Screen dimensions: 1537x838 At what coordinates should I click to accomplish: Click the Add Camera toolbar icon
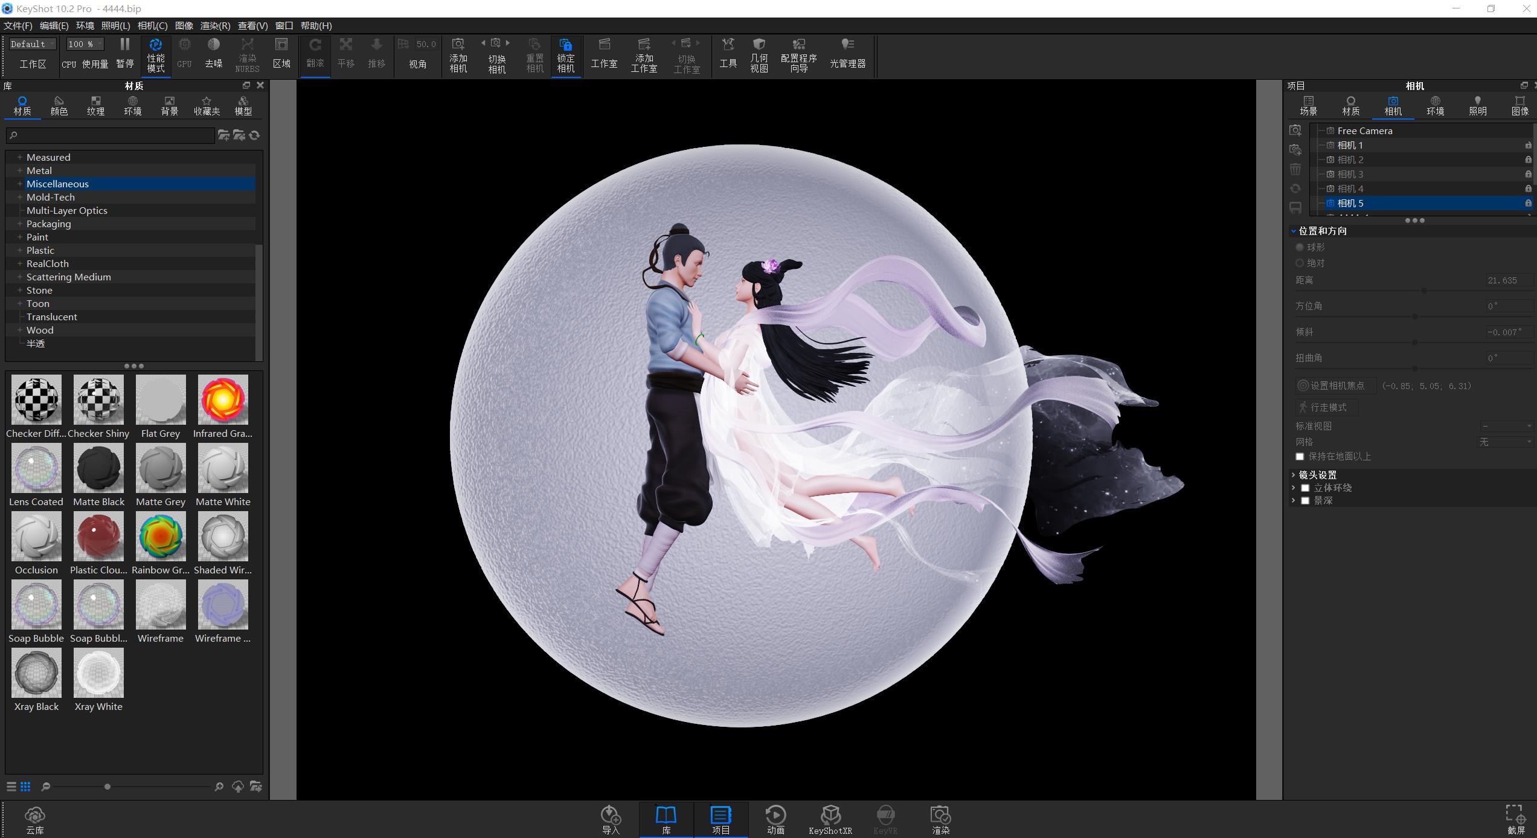click(x=458, y=45)
